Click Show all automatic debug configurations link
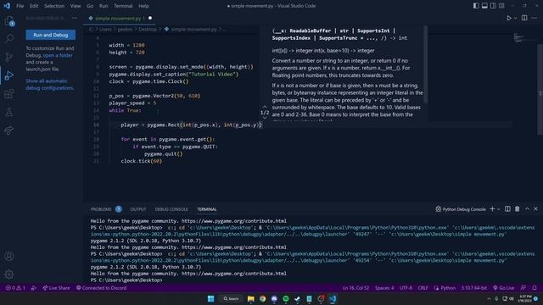Viewport: 543px width, 305px height. click(50, 85)
